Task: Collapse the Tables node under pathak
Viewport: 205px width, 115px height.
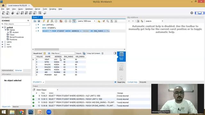Action: 5,30
